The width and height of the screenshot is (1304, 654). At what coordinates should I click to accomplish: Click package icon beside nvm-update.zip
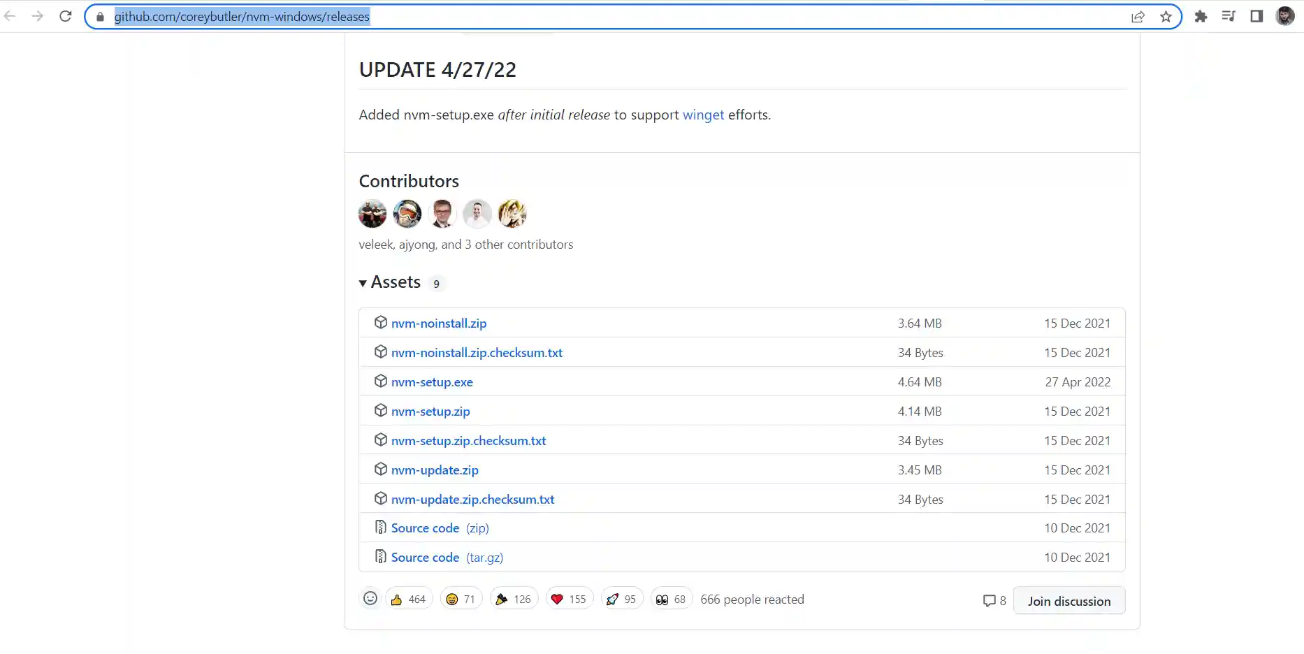pos(381,469)
